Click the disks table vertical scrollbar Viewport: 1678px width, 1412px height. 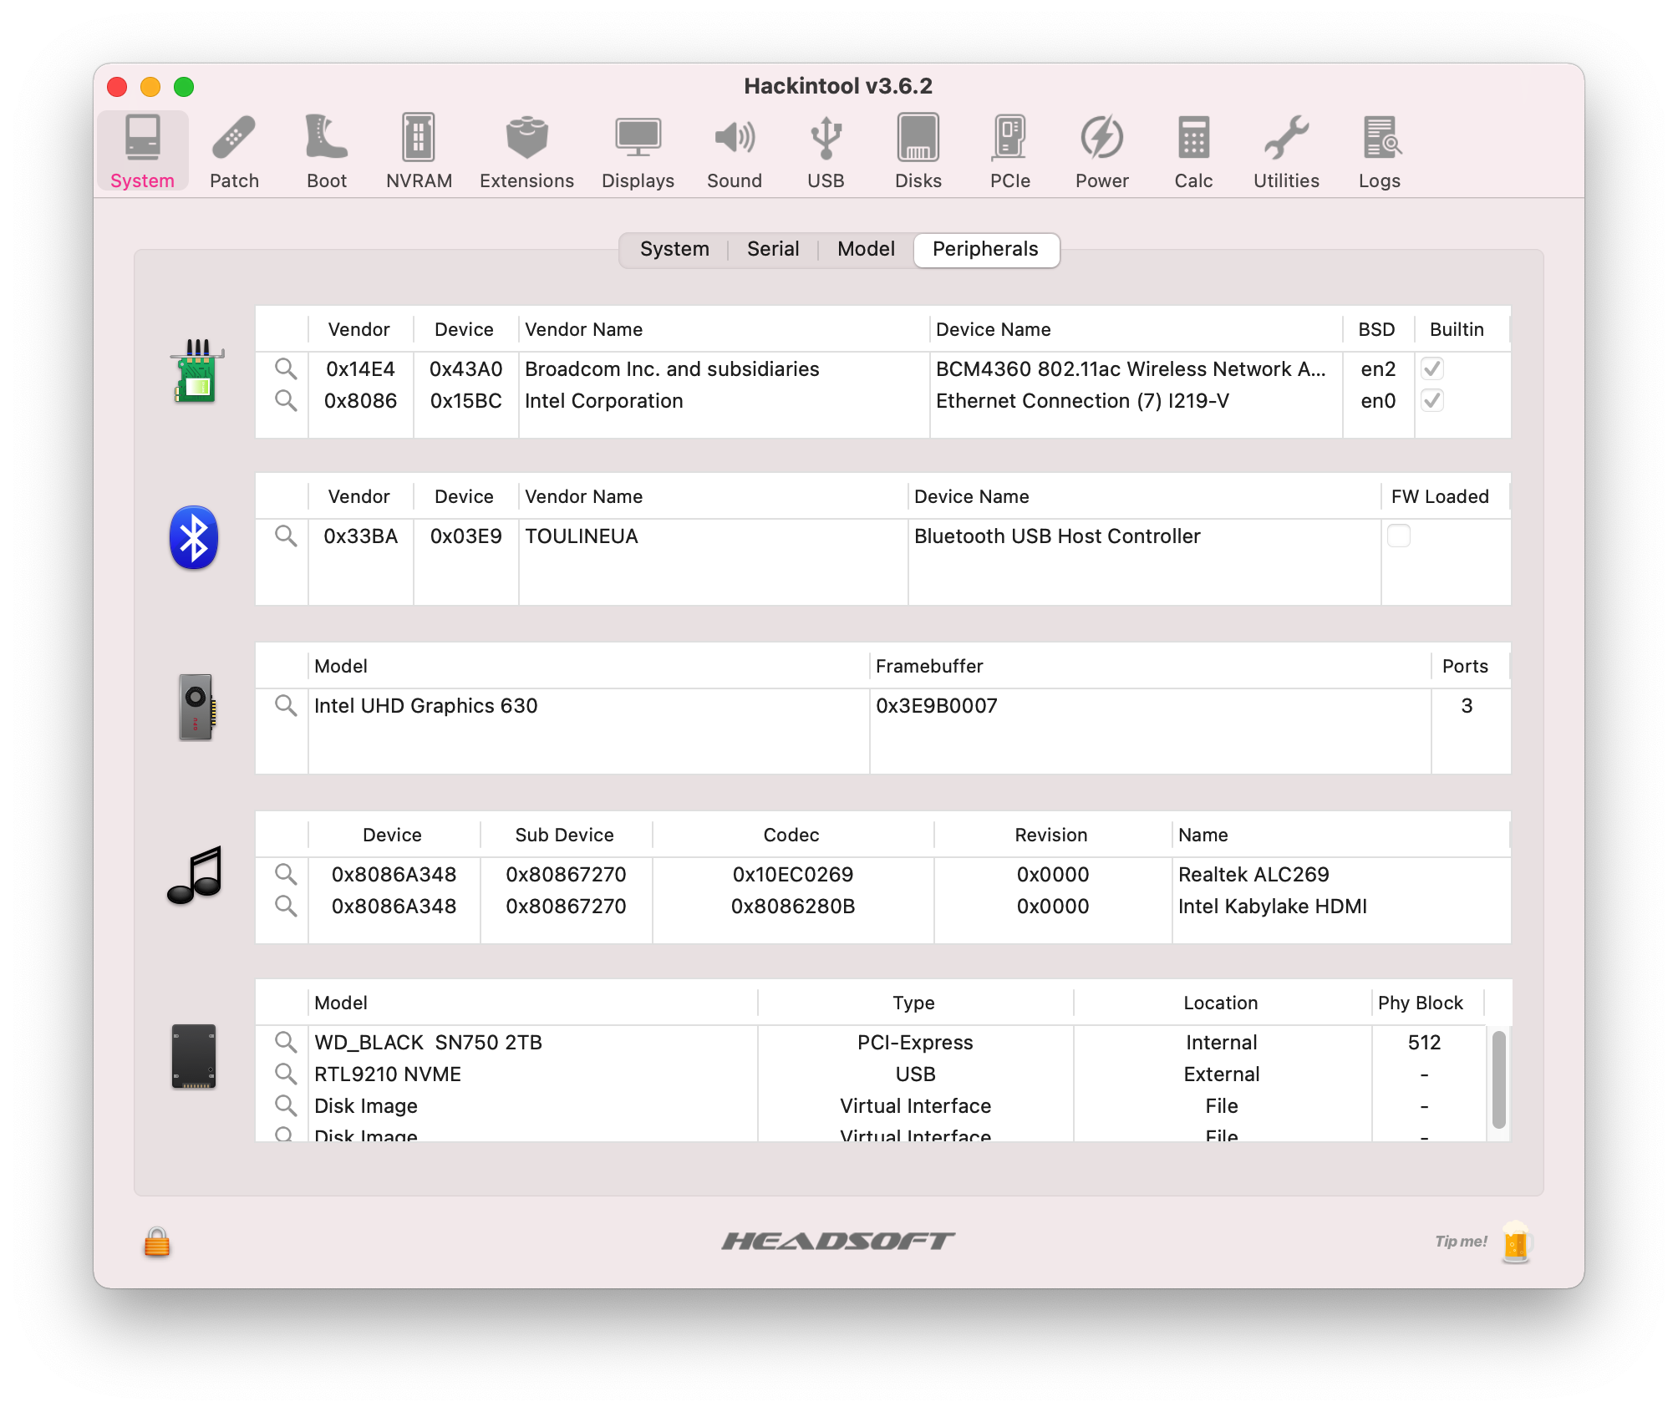1498,1080
